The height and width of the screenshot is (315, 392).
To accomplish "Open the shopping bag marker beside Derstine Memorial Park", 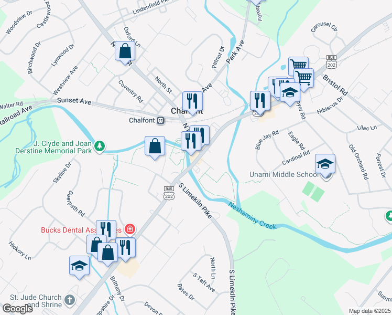I will (155, 148).
